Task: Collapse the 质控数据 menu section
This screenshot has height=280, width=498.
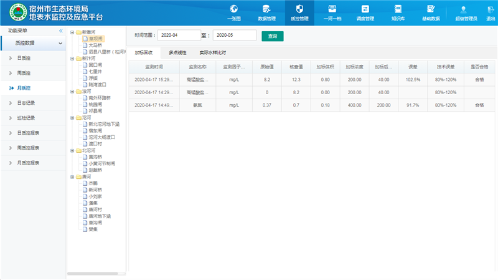Action: [60, 43]
